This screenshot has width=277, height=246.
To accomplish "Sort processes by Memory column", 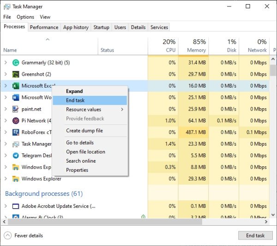I will point(196,46).
